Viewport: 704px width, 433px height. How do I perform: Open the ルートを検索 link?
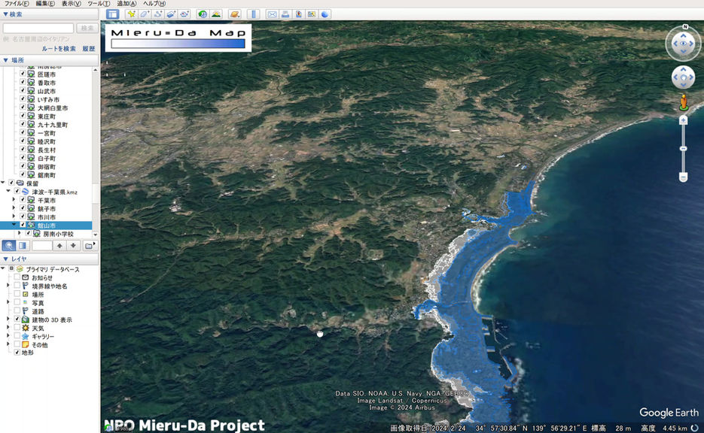click(x=59, y=48)
